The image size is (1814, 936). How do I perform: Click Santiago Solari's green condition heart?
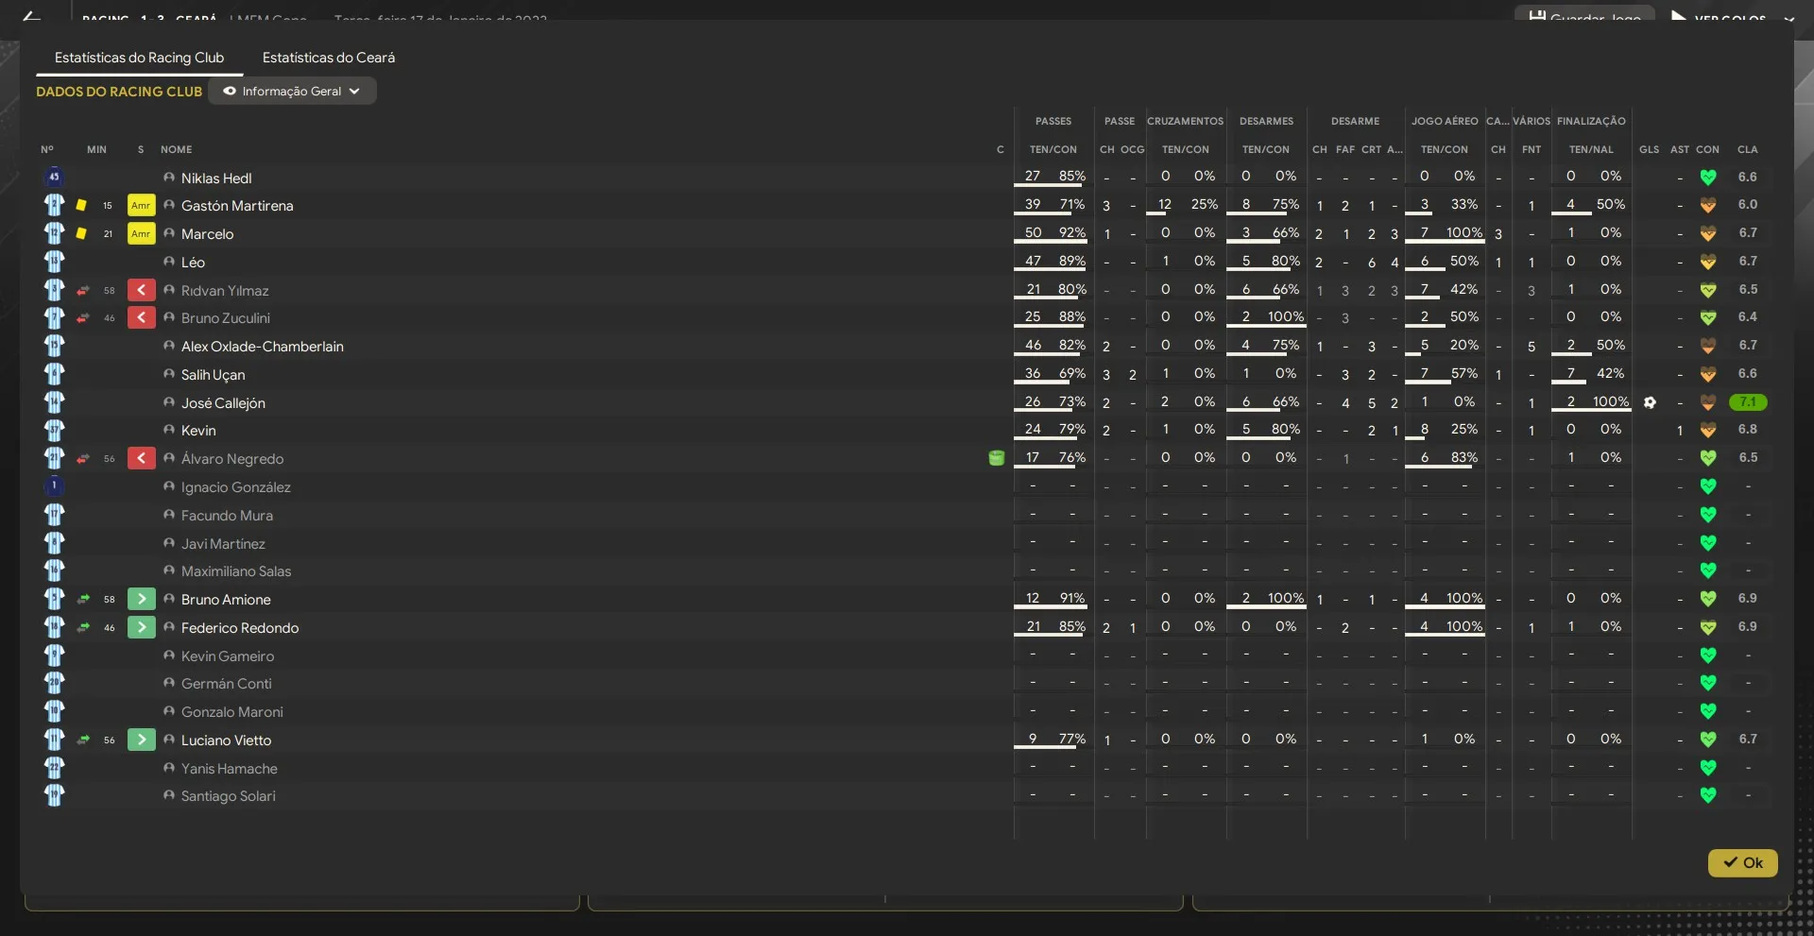(x=1707, y=795)
